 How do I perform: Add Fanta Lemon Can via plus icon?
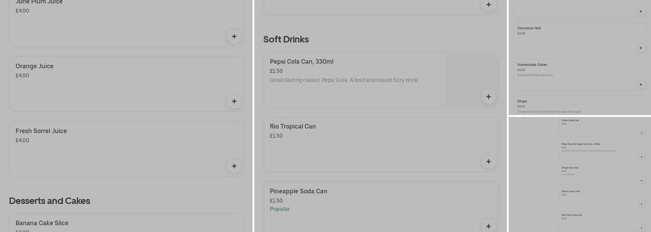(641, 204)
